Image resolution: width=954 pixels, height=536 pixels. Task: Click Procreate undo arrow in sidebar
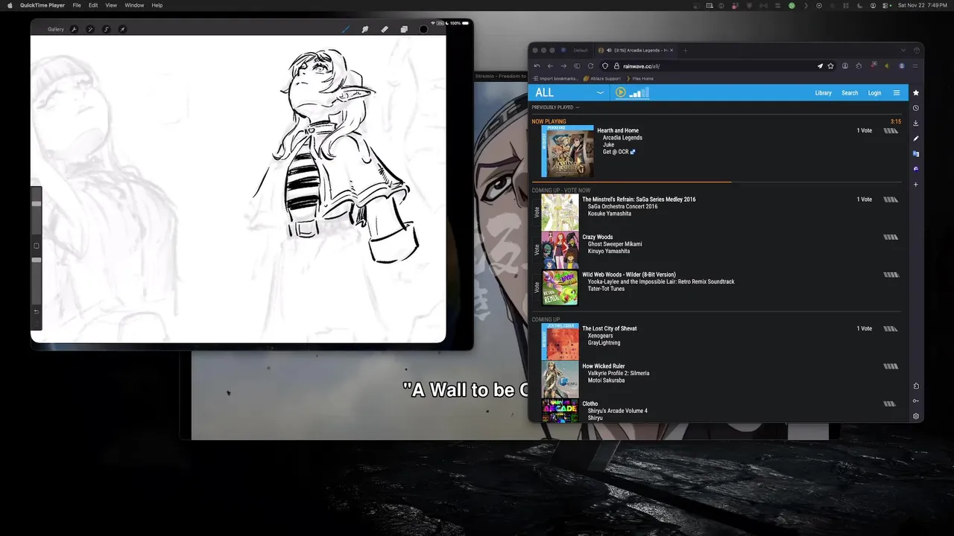36,311
